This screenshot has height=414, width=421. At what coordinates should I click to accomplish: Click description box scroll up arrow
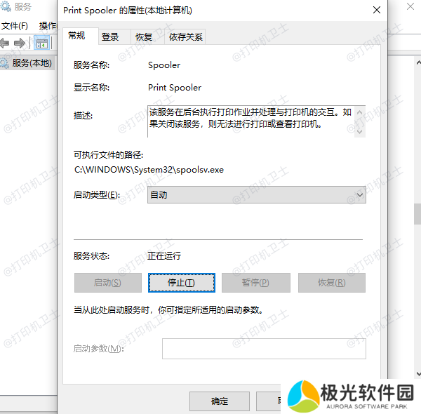point(360,111)
